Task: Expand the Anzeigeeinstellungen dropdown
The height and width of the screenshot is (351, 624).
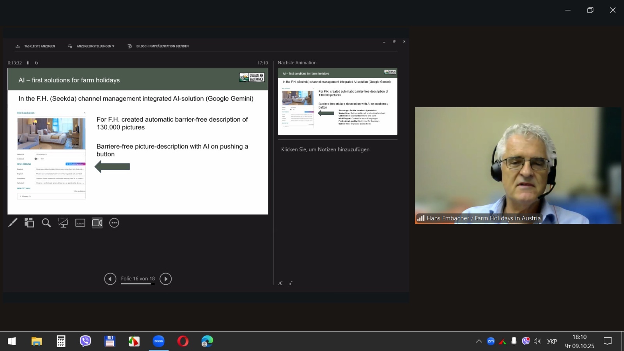Action: pyautogui.click(x=92, y=46)
